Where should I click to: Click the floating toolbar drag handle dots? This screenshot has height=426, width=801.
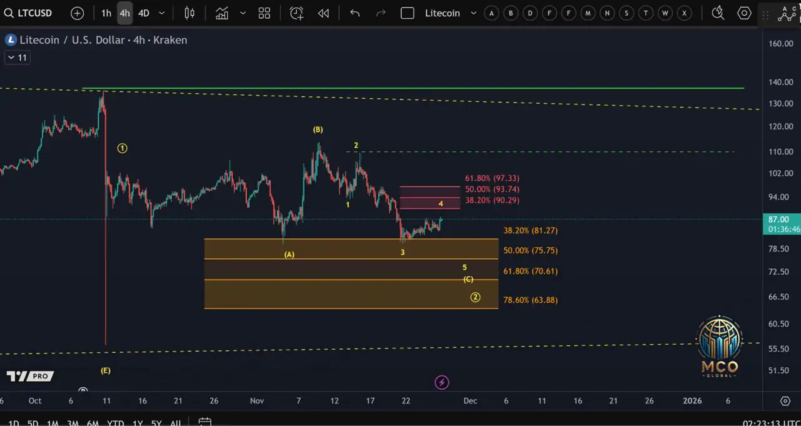(x=764, y=14)
